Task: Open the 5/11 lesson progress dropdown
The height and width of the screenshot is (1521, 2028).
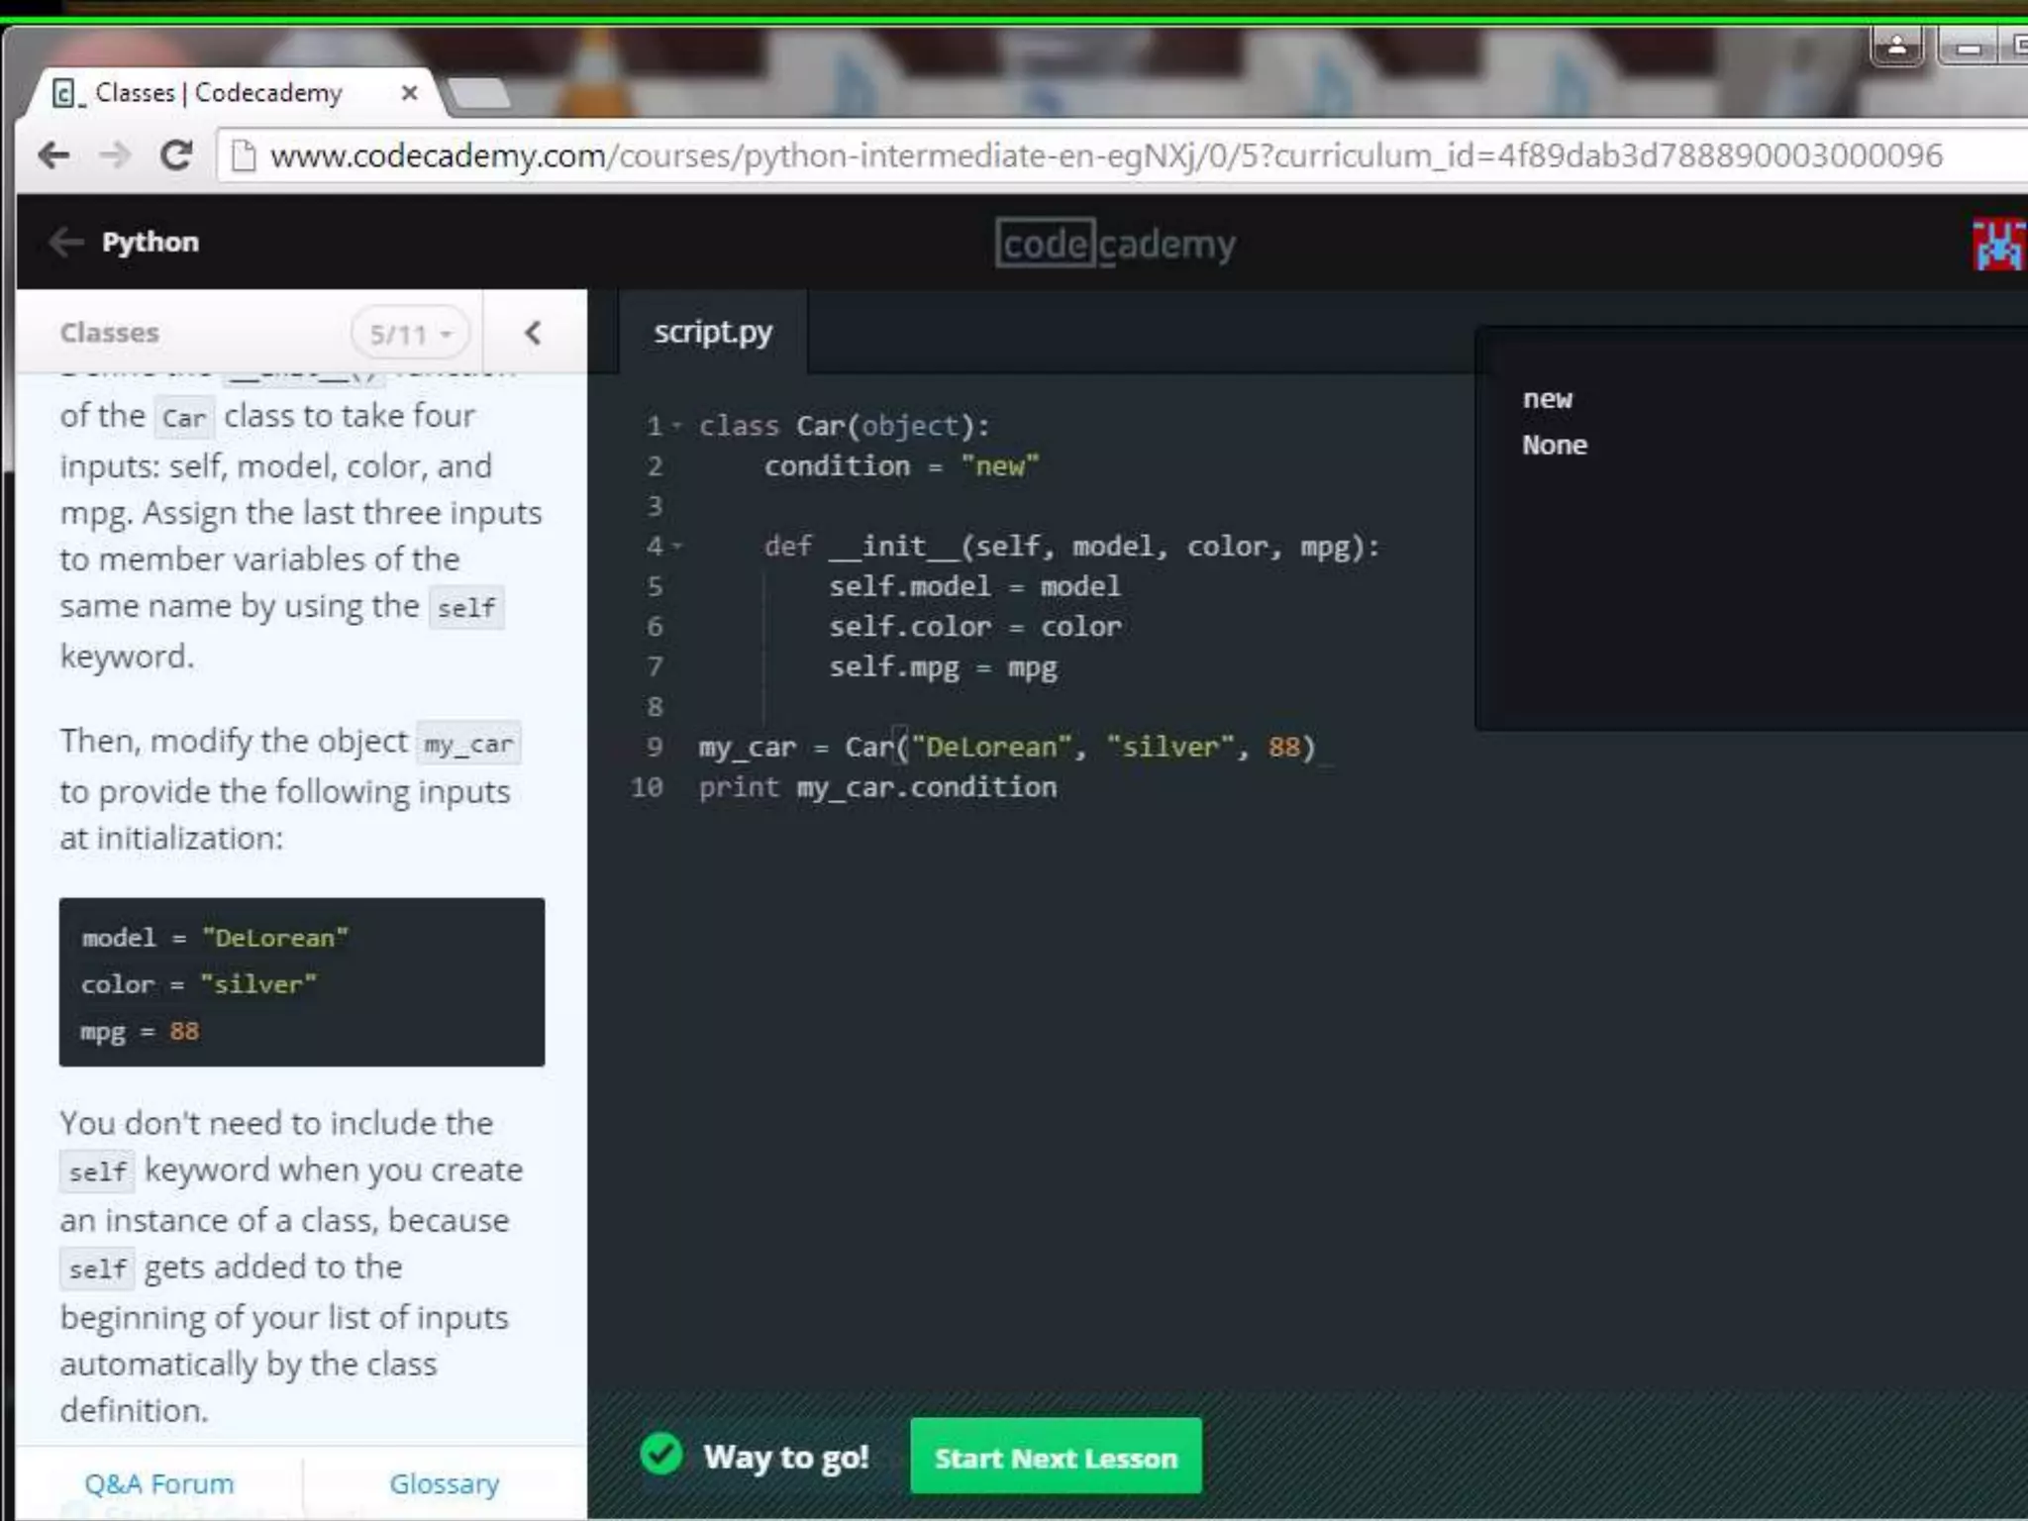Action: pyautogui.click(x=410, y=334)
